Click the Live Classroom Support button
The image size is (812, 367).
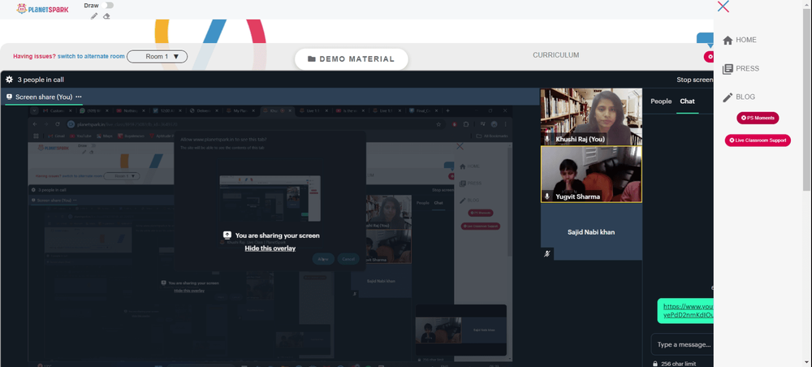(x=758, y=140)
